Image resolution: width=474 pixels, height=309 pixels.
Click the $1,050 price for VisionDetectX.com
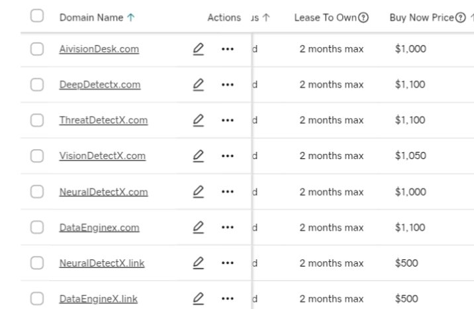[x=410, y=156]
